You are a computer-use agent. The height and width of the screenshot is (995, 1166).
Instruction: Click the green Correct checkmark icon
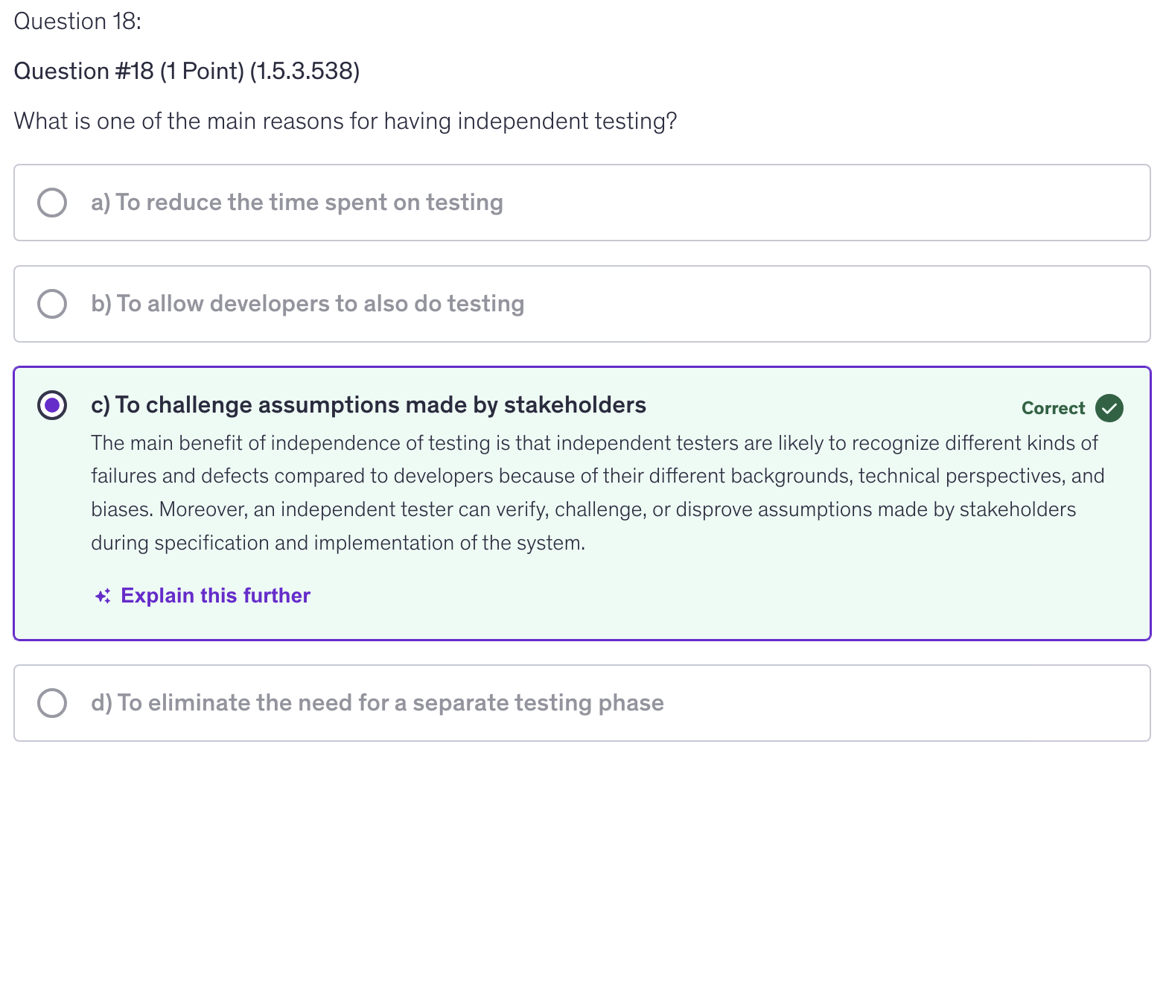pos(1109,408)
